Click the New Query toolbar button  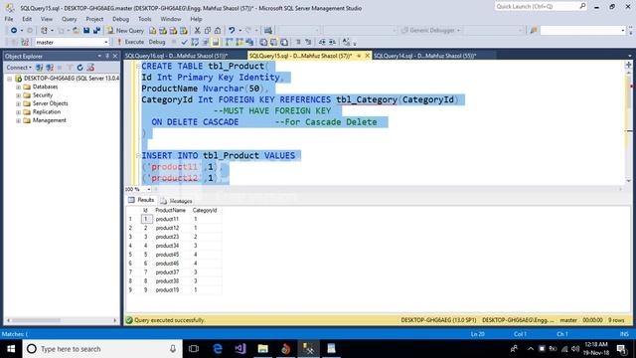click(125, 31)
